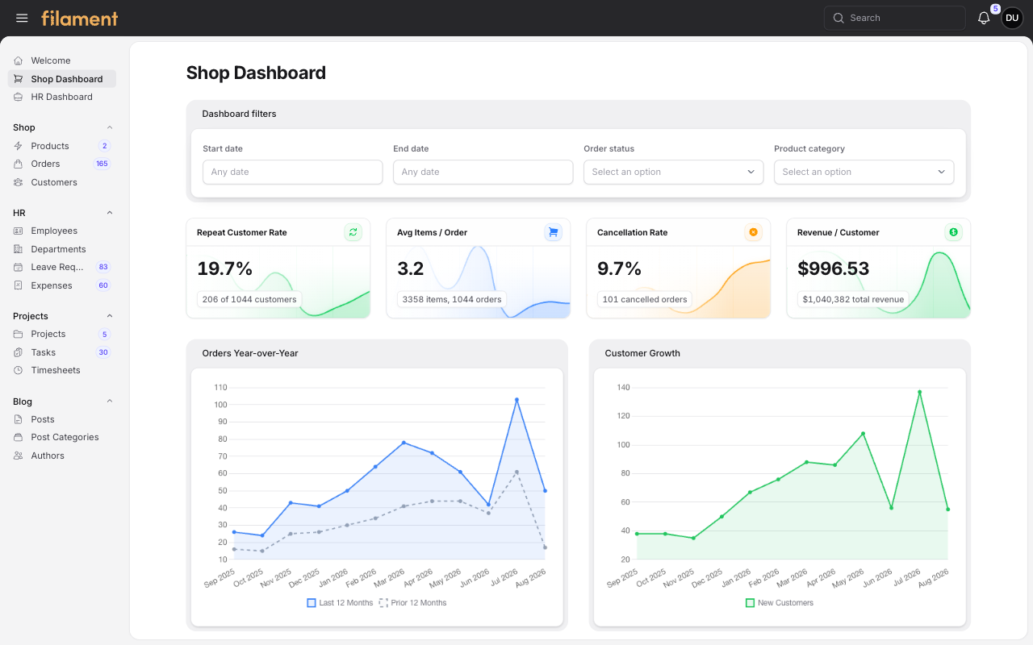The image size is (1033, 645).
Task: Open the Product category dropdown
Action: tap(864, 172)
